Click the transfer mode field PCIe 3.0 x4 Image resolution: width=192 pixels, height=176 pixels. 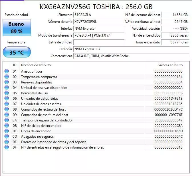99,35
